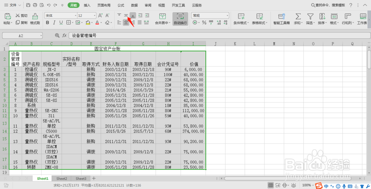Switch to the 页面布局 ribbon tab
The image size is (371, 189).
click(x=104, y=5)
